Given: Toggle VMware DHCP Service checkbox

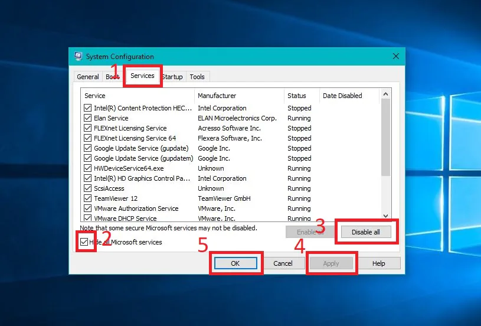Looking at the screenshot, I should pyautogui.click(x=88, y=218).
